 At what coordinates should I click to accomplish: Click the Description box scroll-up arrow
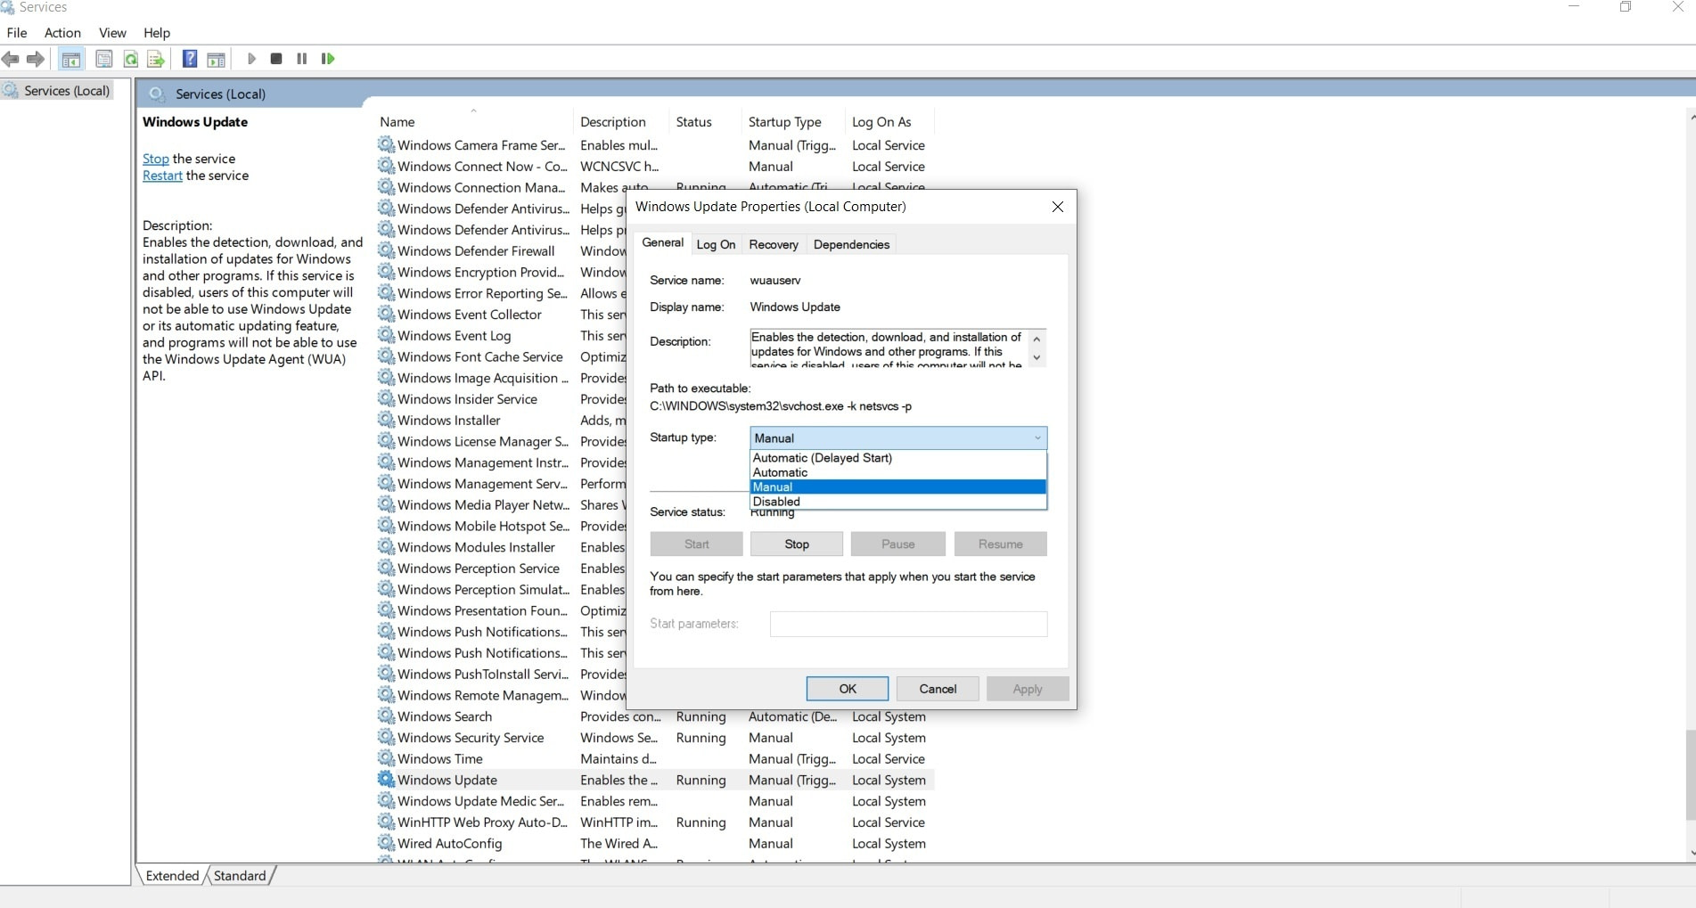click(x=1036, y=339)
